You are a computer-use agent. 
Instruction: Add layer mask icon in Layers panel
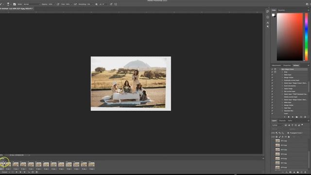click(x=290, y=172)
